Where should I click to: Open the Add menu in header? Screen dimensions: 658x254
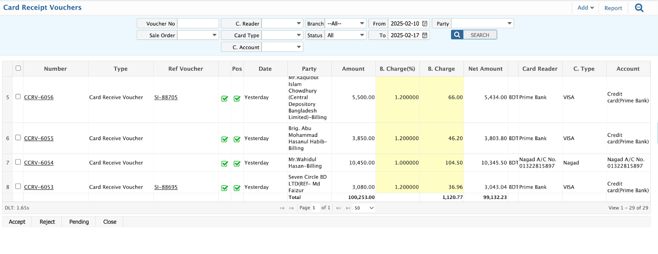pyautogui.click(x=585, y=8)
